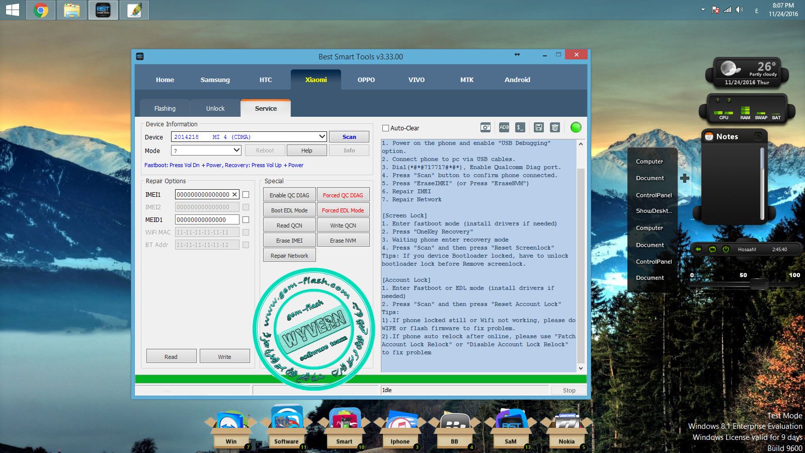Open the Flashing sub-tab
Screen dimensions: 805x453
click(x=165, y=108)
